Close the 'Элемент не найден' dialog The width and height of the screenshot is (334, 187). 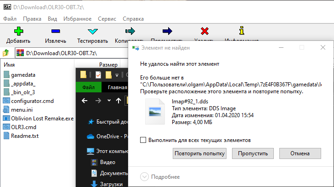(323, 47)
